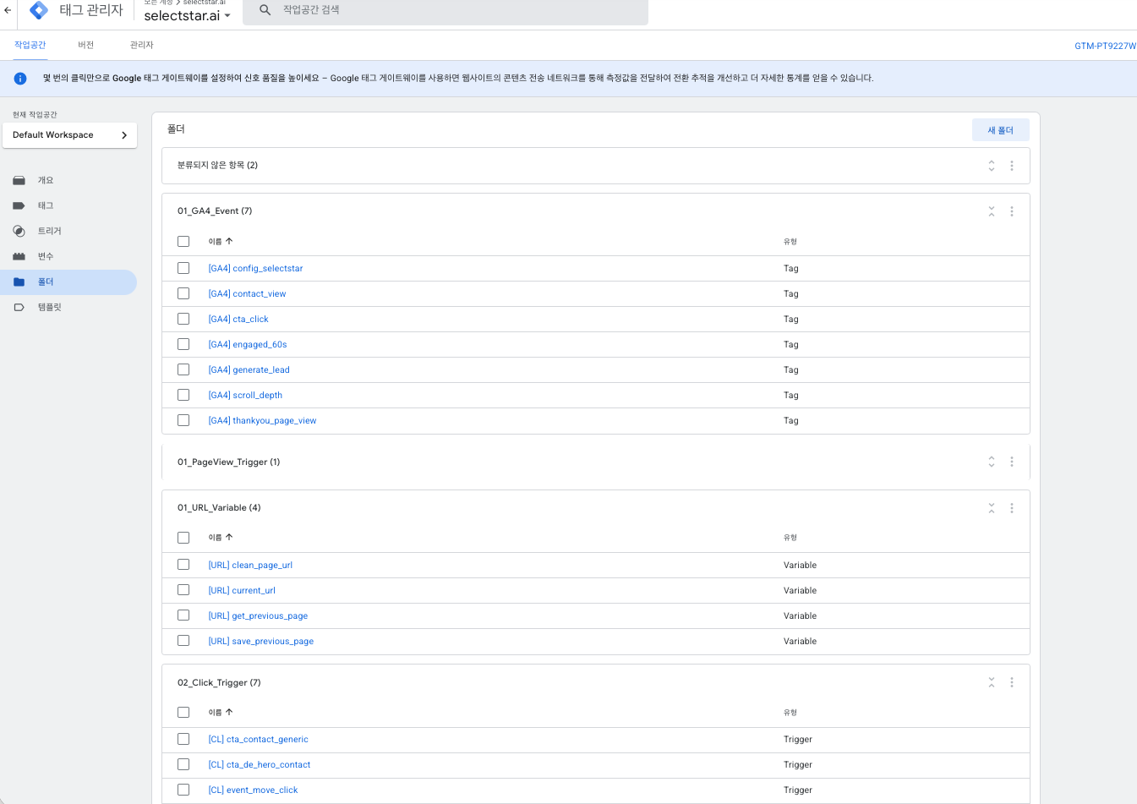Open the 템플릿 templates sidebar icon
Screen dimensions: 1137x804
pos(19,307)
